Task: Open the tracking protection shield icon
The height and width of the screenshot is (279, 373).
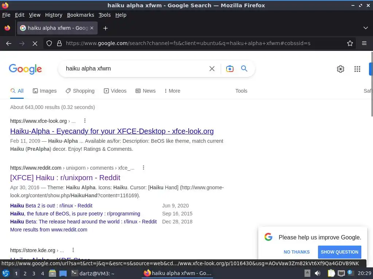Action: (x=49, y=44)
